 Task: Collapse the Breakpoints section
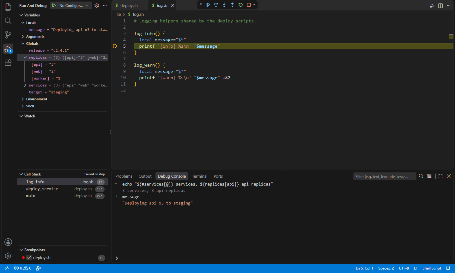[x=21, y=250]
